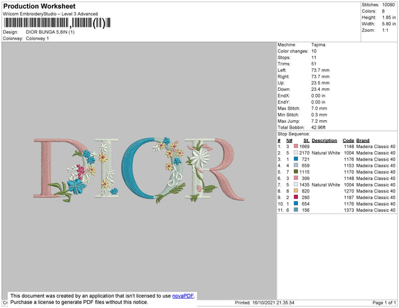Viewport: 399px width, 308px height.
Task: Click the Brand column header
Action: click(x=362, y=141)
